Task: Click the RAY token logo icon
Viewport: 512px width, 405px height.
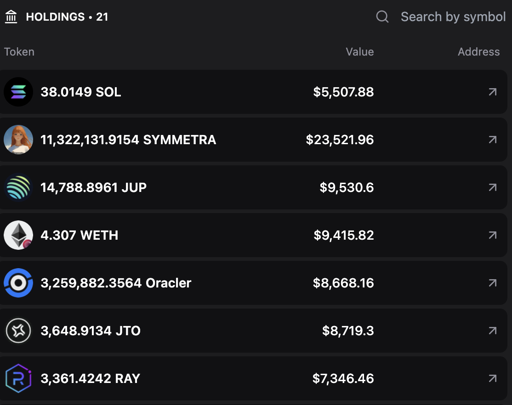Action: (x=18, y=378)
